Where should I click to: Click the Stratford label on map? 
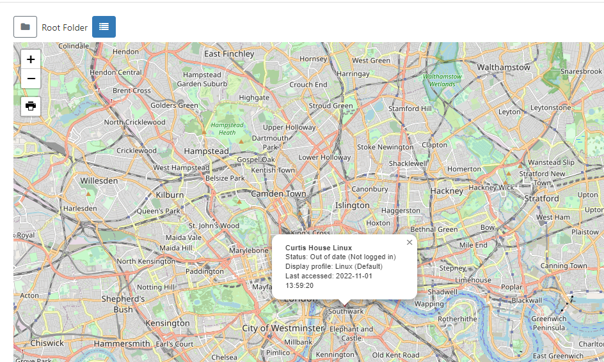pyautogui.click(x=541, y=199)
